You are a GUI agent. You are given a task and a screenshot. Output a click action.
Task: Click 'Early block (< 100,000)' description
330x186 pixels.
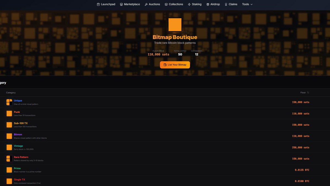24,149
